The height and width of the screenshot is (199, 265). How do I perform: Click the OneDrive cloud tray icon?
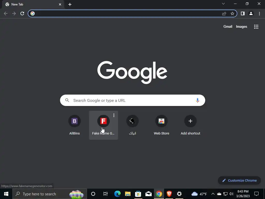[x=219, y=194]
